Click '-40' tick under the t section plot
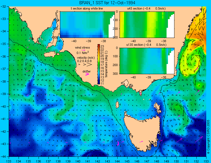 [x=74, y=41]
